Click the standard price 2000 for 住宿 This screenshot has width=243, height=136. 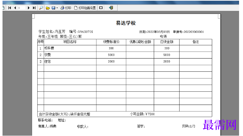[111, 62]
